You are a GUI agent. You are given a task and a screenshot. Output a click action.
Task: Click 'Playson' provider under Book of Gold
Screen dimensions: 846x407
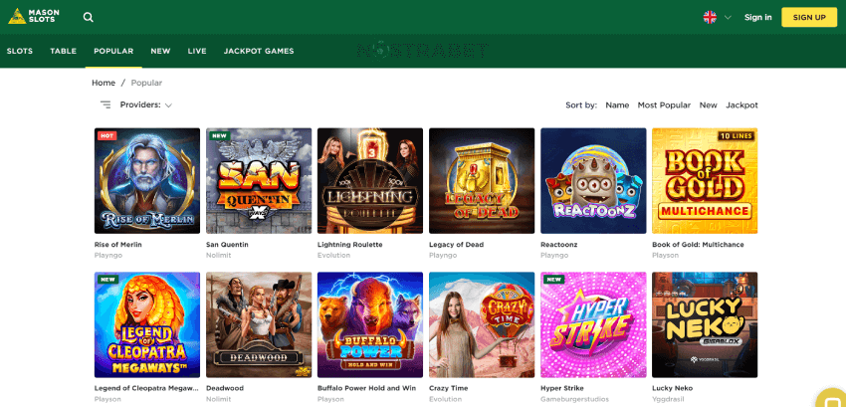click(665, 256)
